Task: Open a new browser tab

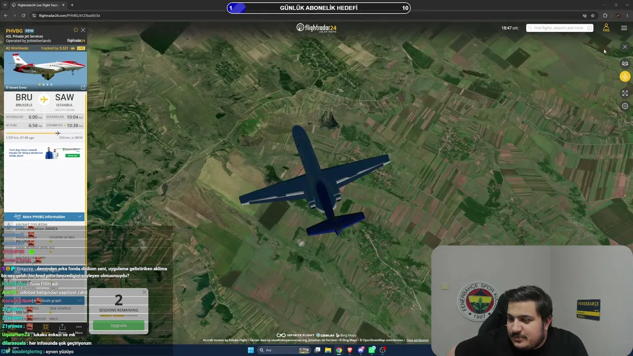Action: [72, 5]
